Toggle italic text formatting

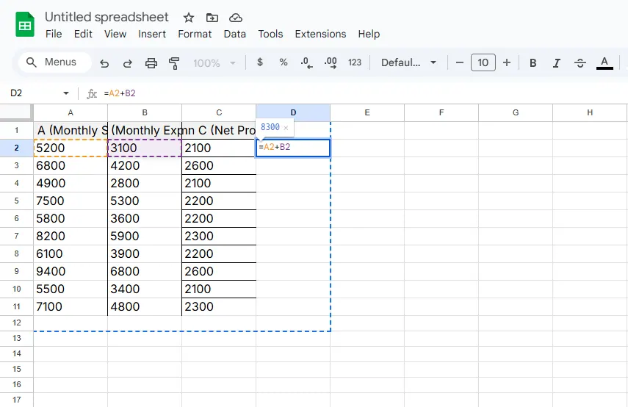556,63
